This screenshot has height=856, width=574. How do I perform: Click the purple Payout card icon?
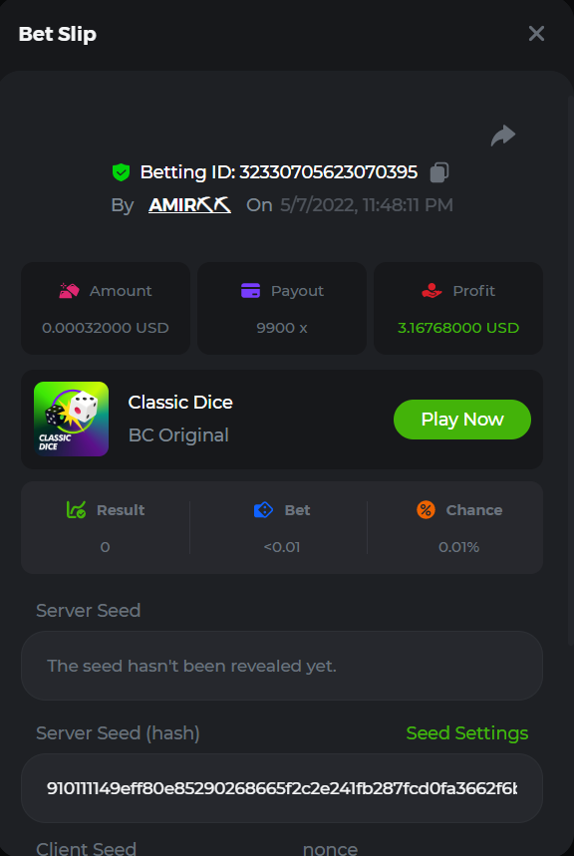click(x=251, y=290)
